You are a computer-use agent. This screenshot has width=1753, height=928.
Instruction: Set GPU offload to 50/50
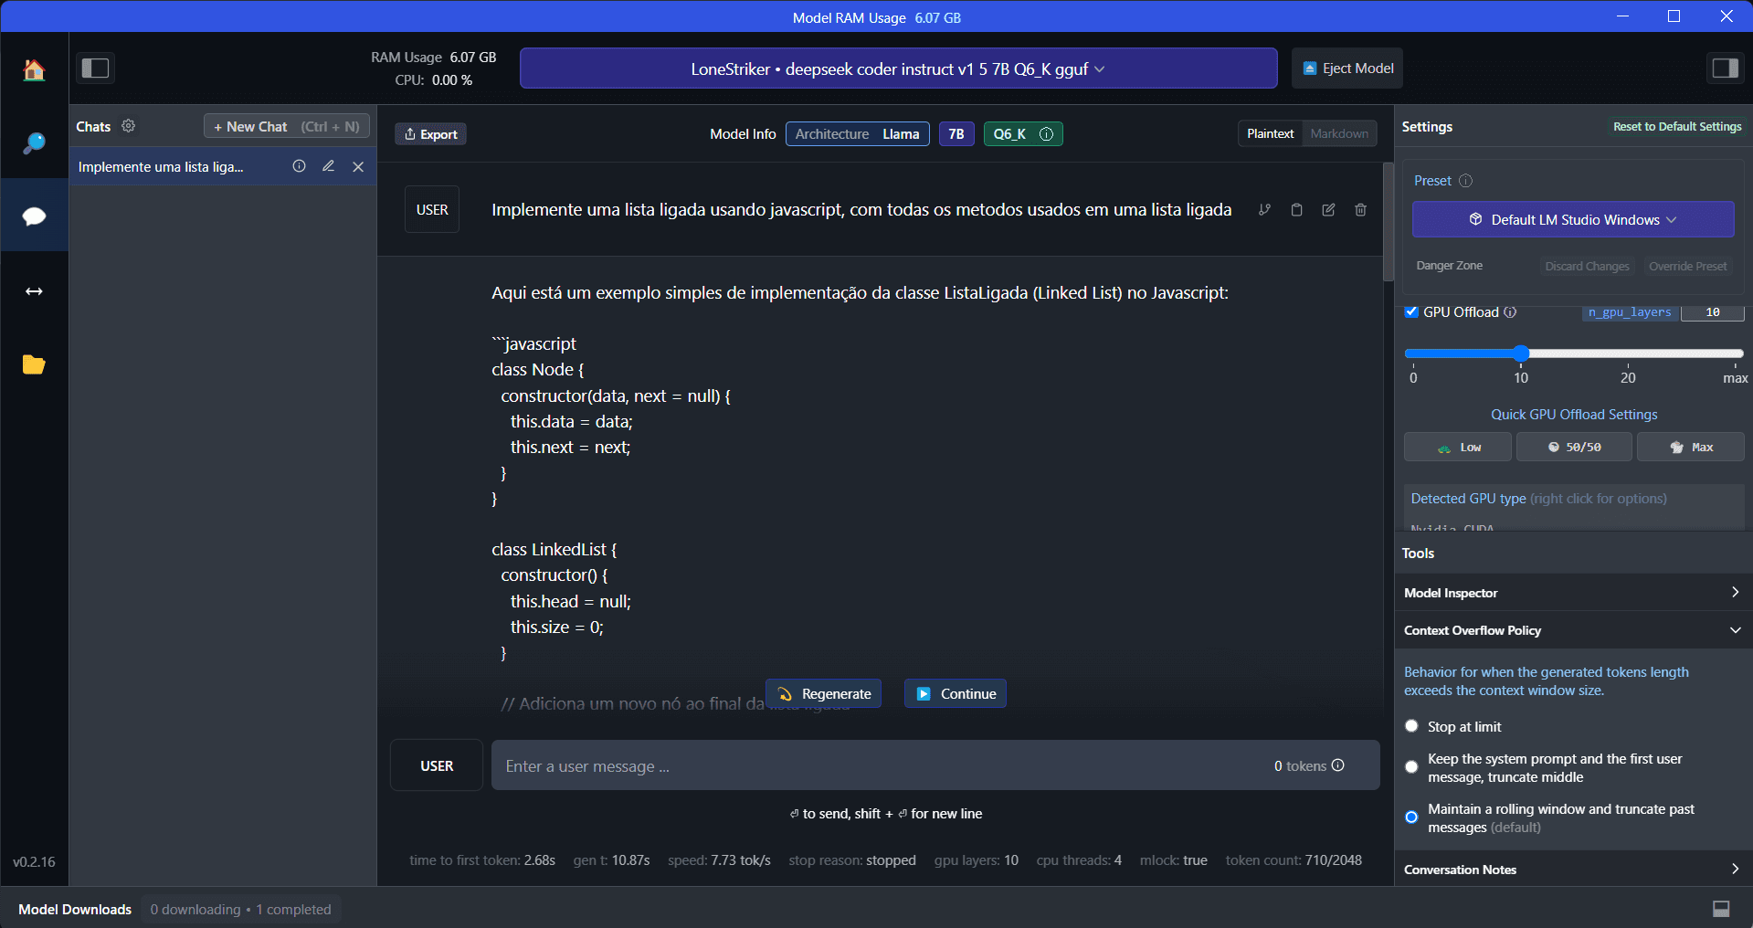[1575, 448]
